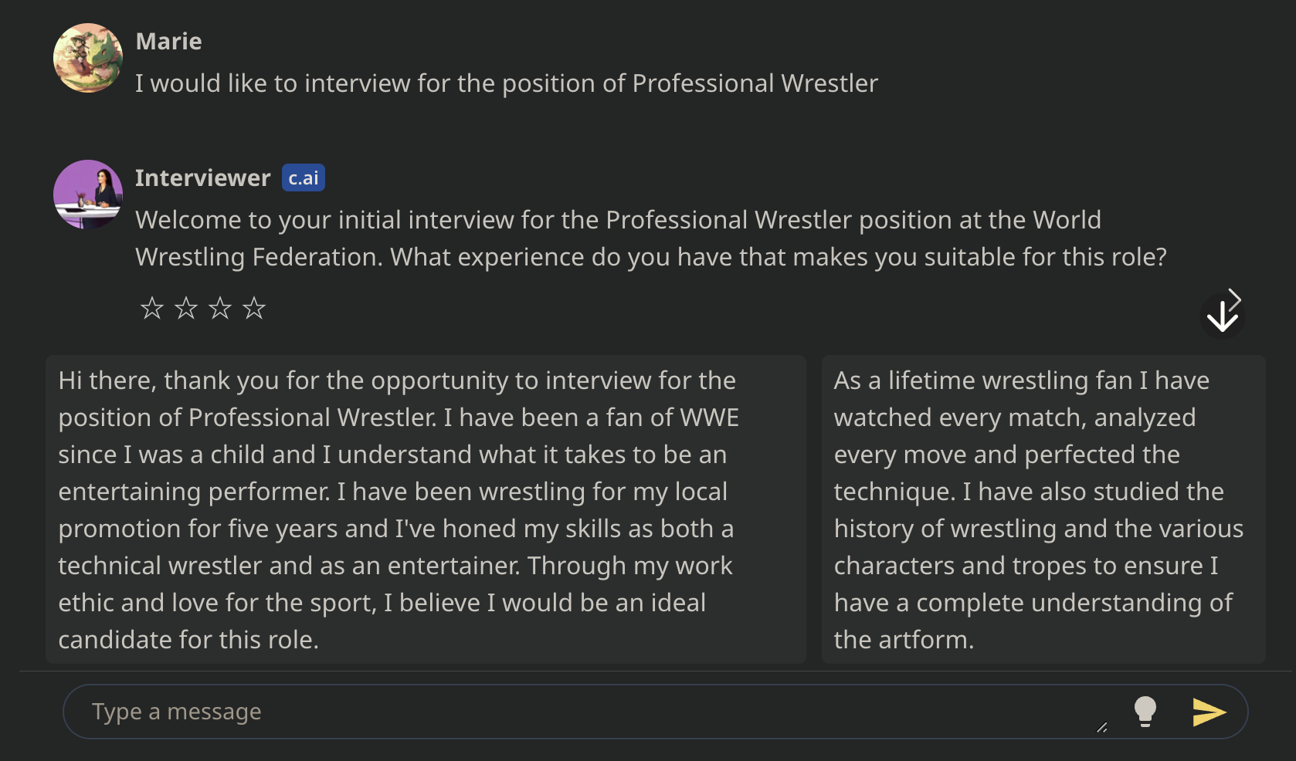Click the scroll-down arrow button
The width and height of the screenshot is (1296, 761).
coord(1222,316)
